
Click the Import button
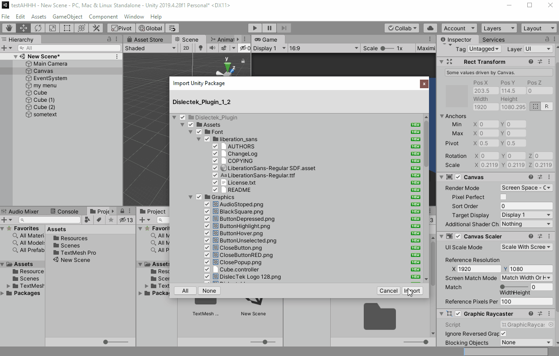point(412,291)
